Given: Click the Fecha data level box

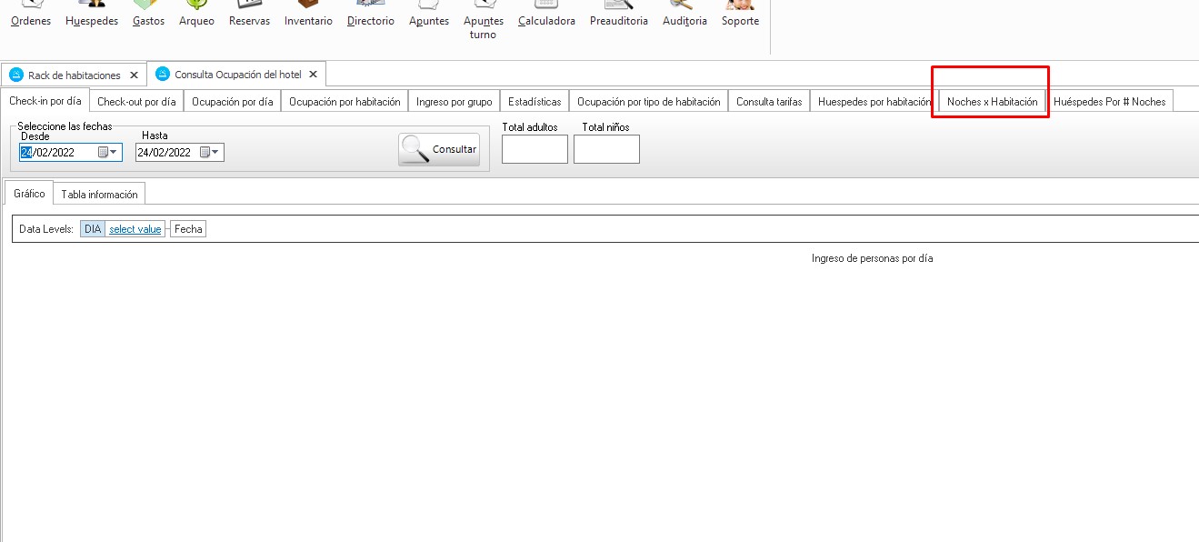Looking at the screenshot, I should pyautogui.click(x=188, y=229).
